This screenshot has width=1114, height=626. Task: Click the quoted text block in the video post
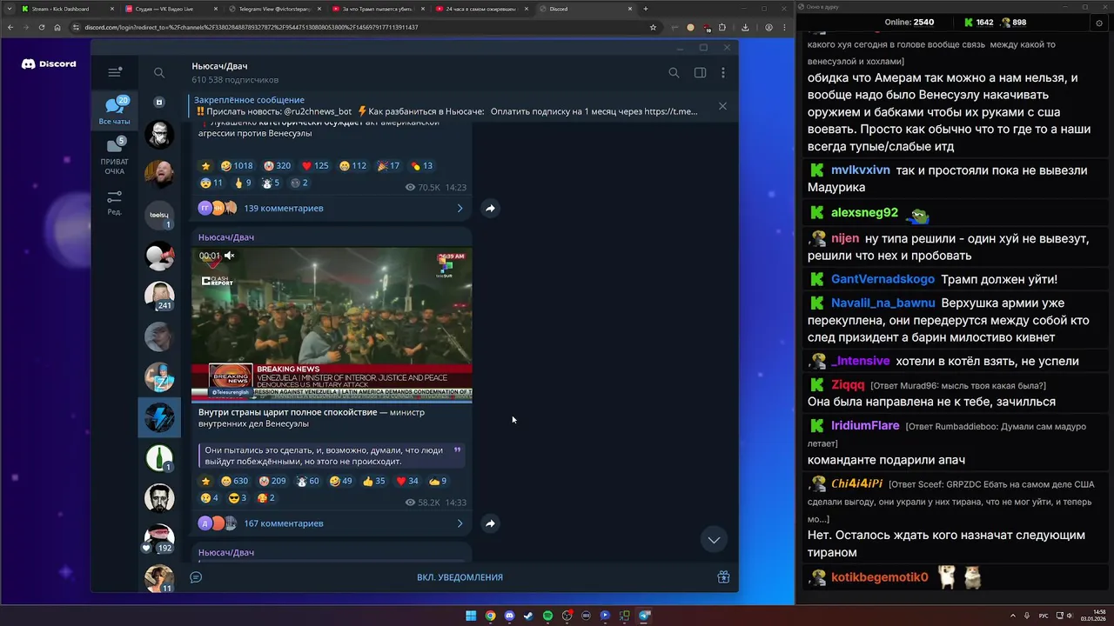pyautogui.click(x=332, y=456)
